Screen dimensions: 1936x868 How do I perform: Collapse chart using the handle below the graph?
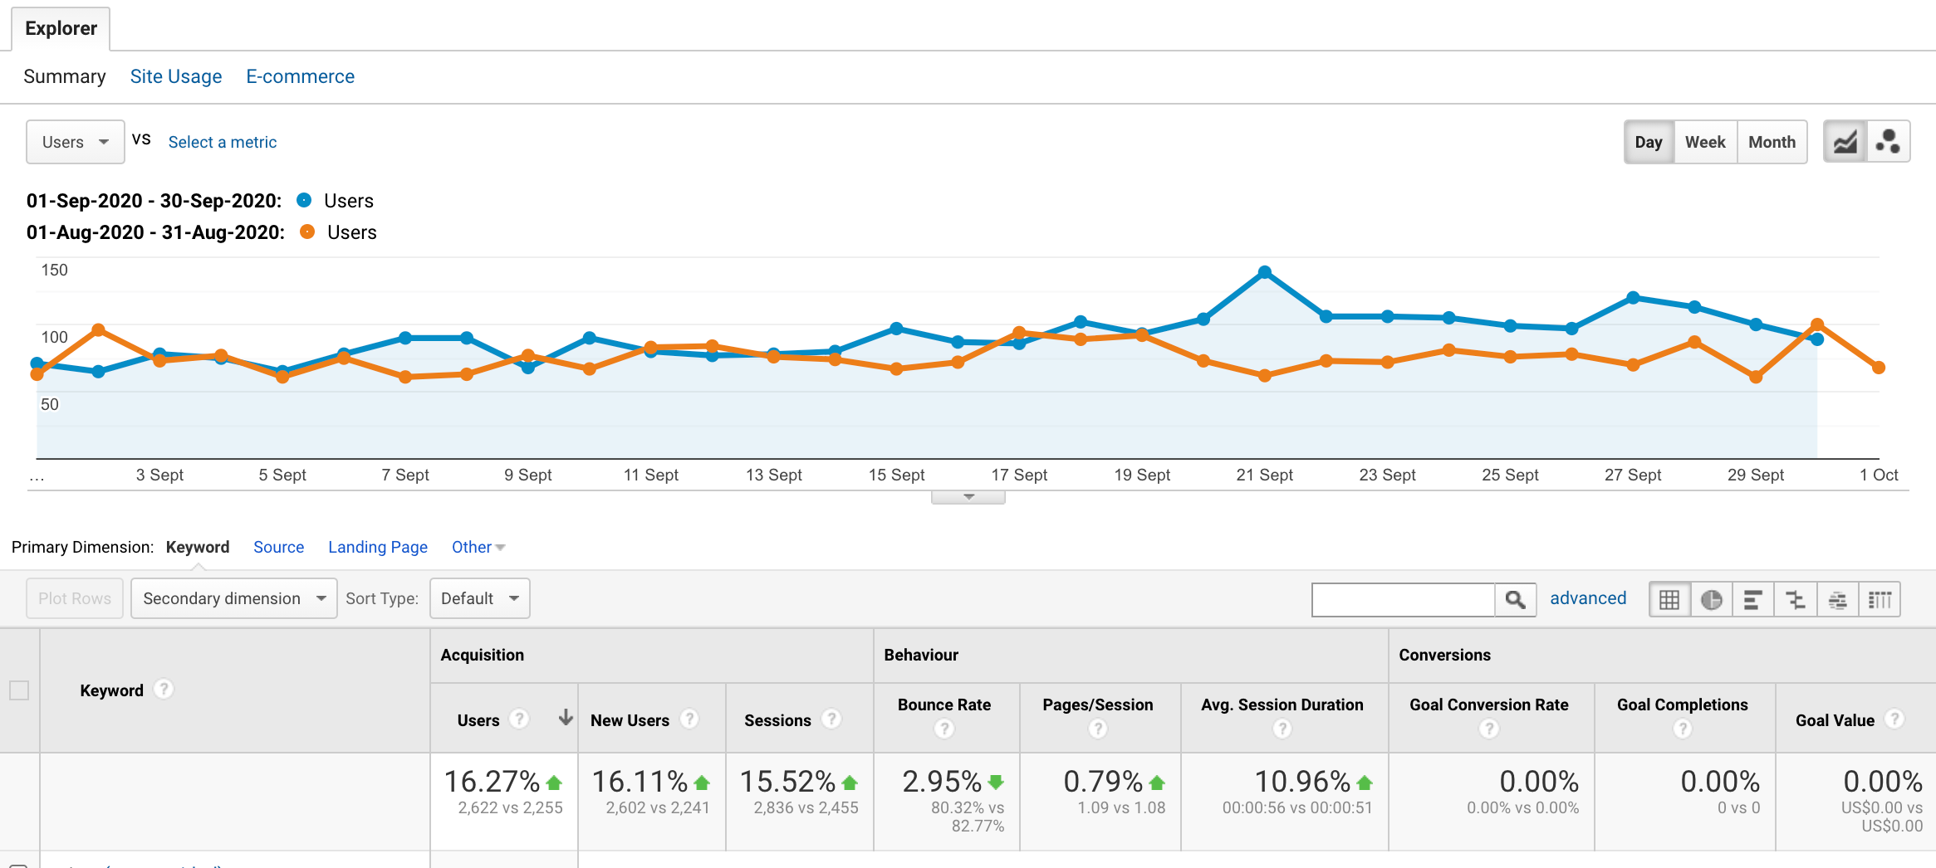tap(968, 497)
